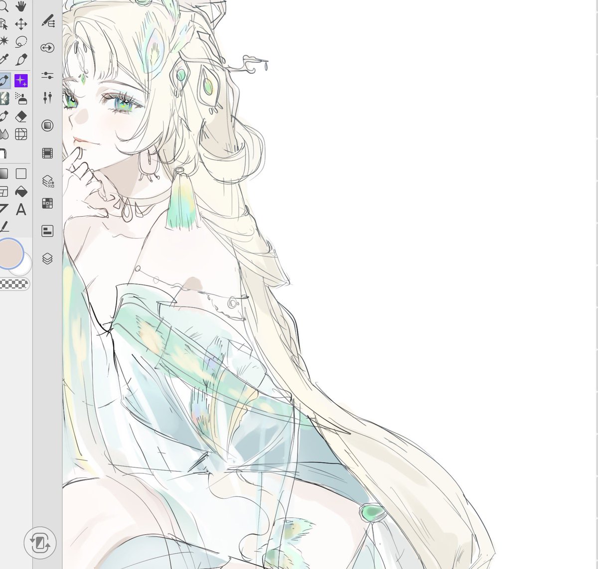
Task: Select the Ruler triangle tool
Action: tap(3, 209)
